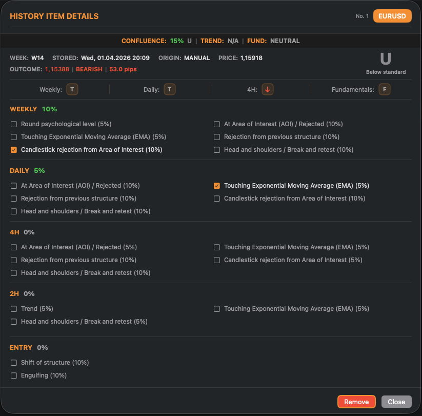Check 4H 'At Area of Interest (AOI) / Rejected (5%)'

[x=14, y=247]
